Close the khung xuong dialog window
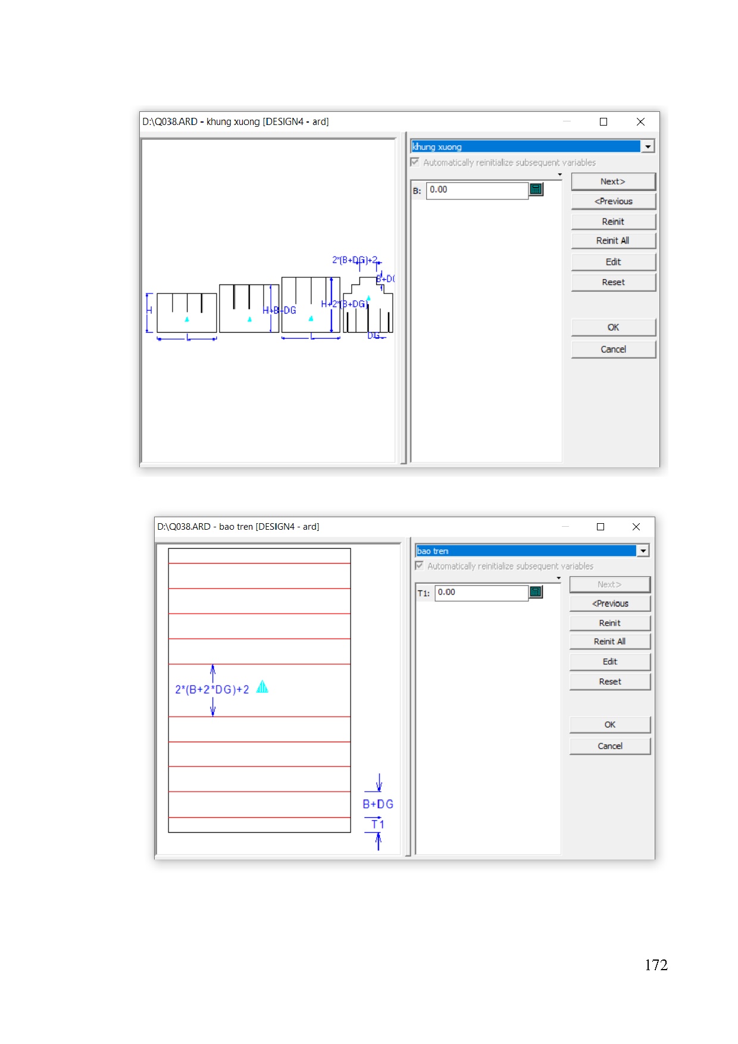 tap(640, 122)
